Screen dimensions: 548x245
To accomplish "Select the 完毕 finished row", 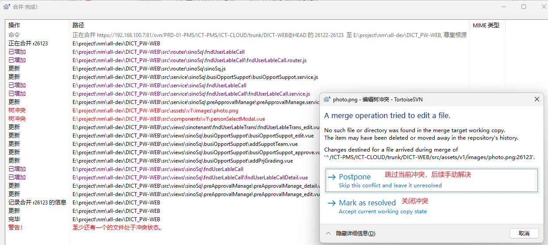I will (116, 219).
